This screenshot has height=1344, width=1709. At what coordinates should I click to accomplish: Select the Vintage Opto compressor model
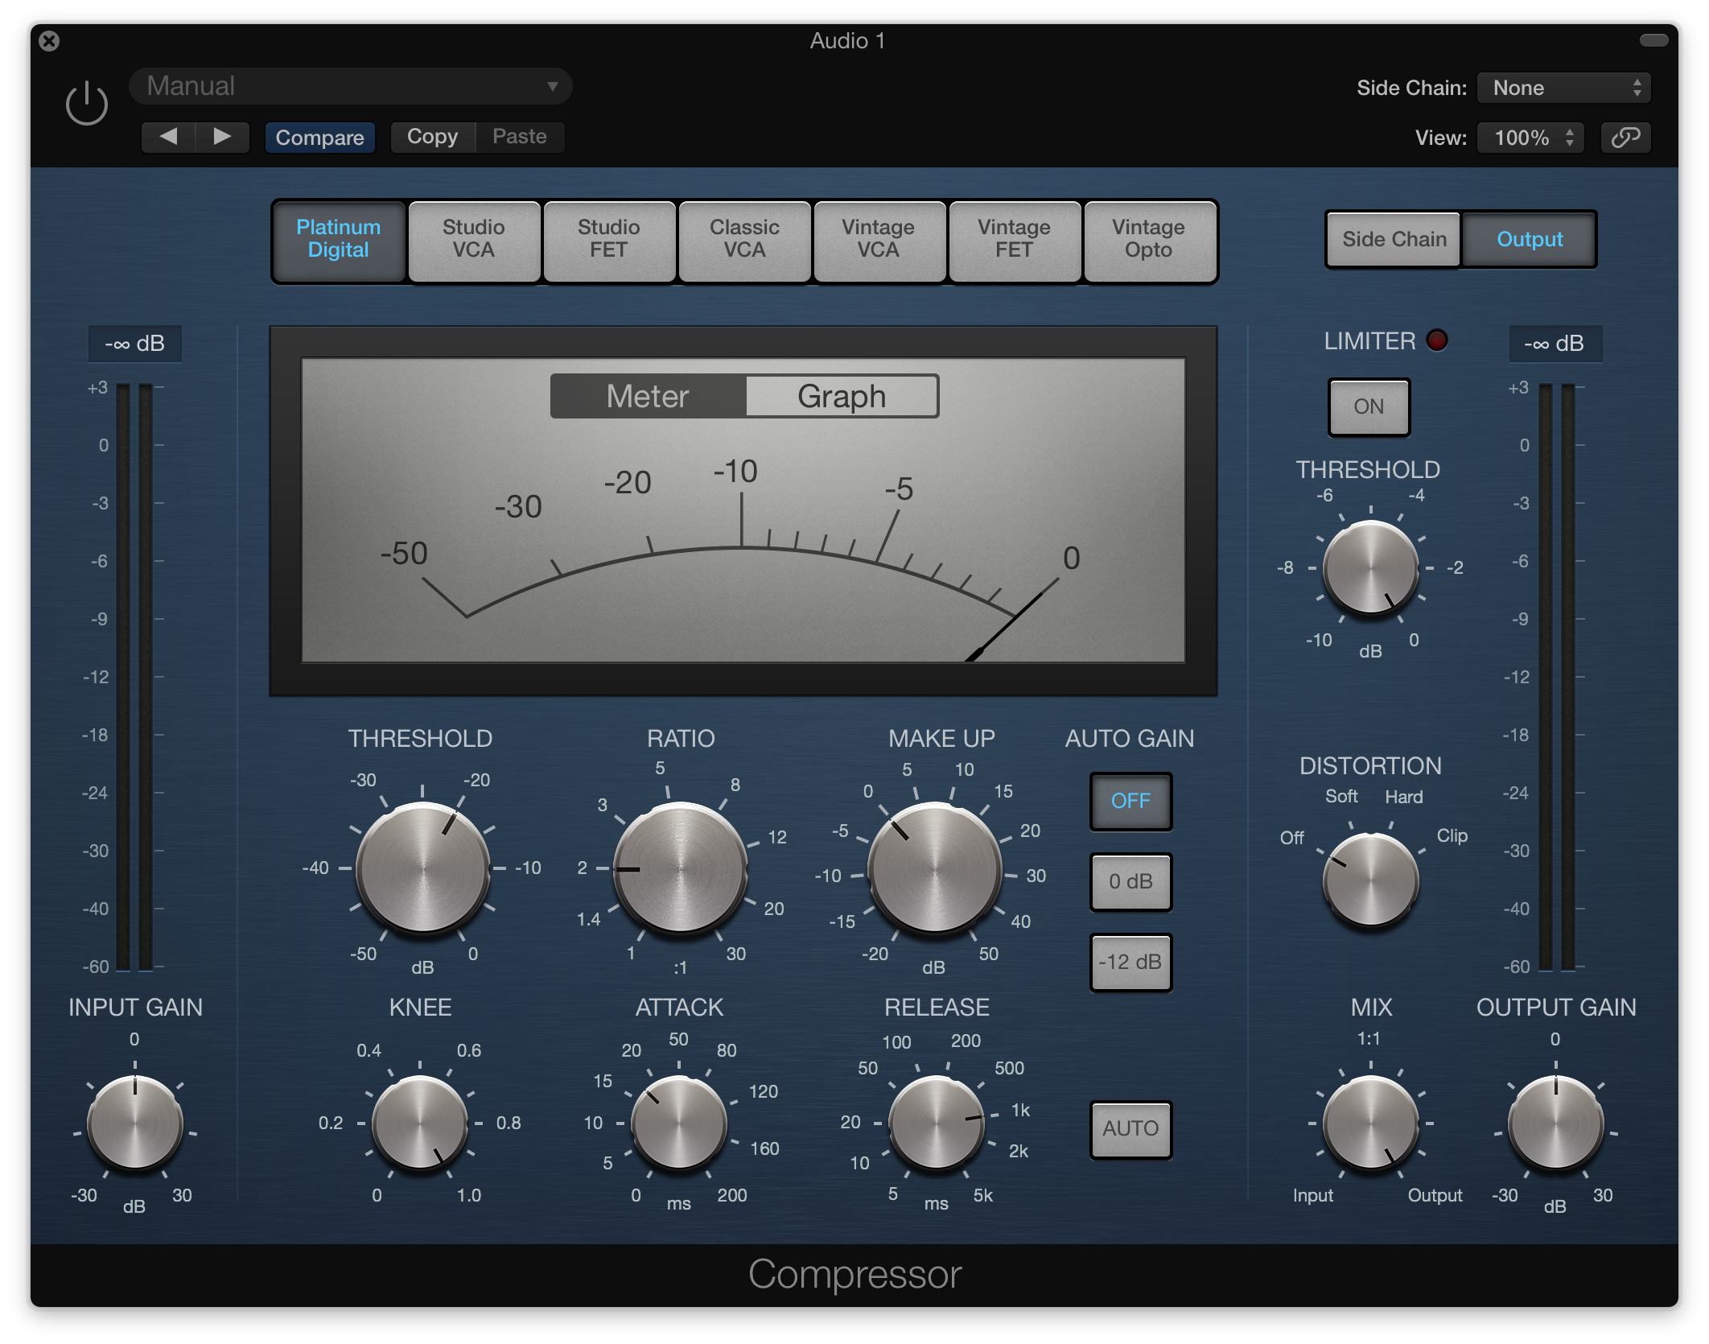[1147, 240]
